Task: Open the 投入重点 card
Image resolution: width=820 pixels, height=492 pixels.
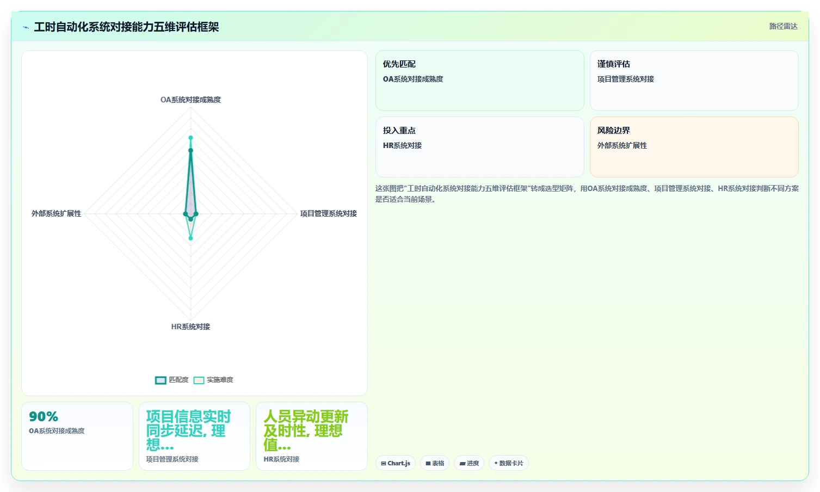Action: (479, 147)
